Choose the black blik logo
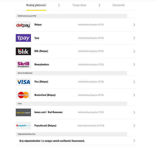Screen dimensions: 157x149 23,51
